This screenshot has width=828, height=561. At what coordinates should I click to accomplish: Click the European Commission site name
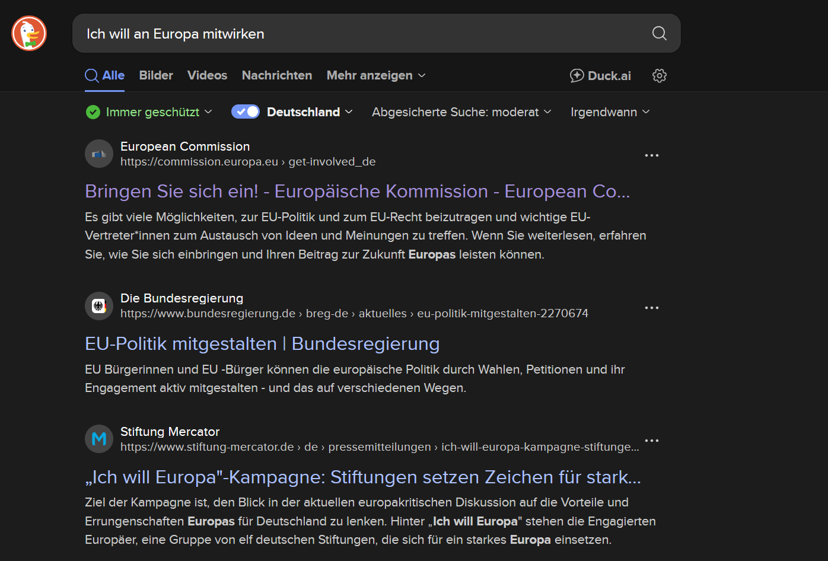pos(185,146)
